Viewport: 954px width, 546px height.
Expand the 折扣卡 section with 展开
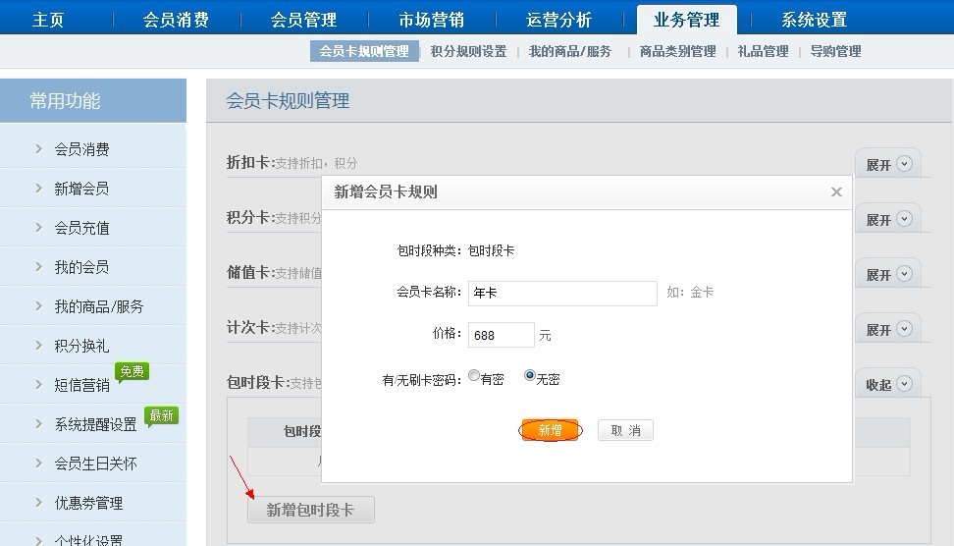coord(887,164)
